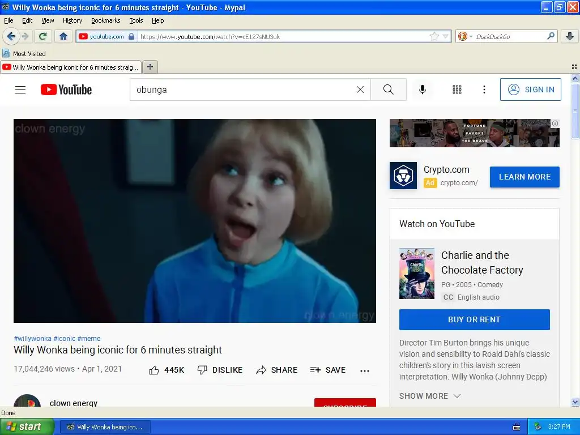Screen dimensions: 580x435
Task: Open the Edit menu
Action: click(27, 20)
